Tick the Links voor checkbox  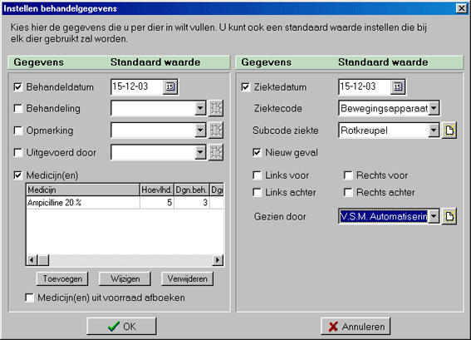pos(257,175)
